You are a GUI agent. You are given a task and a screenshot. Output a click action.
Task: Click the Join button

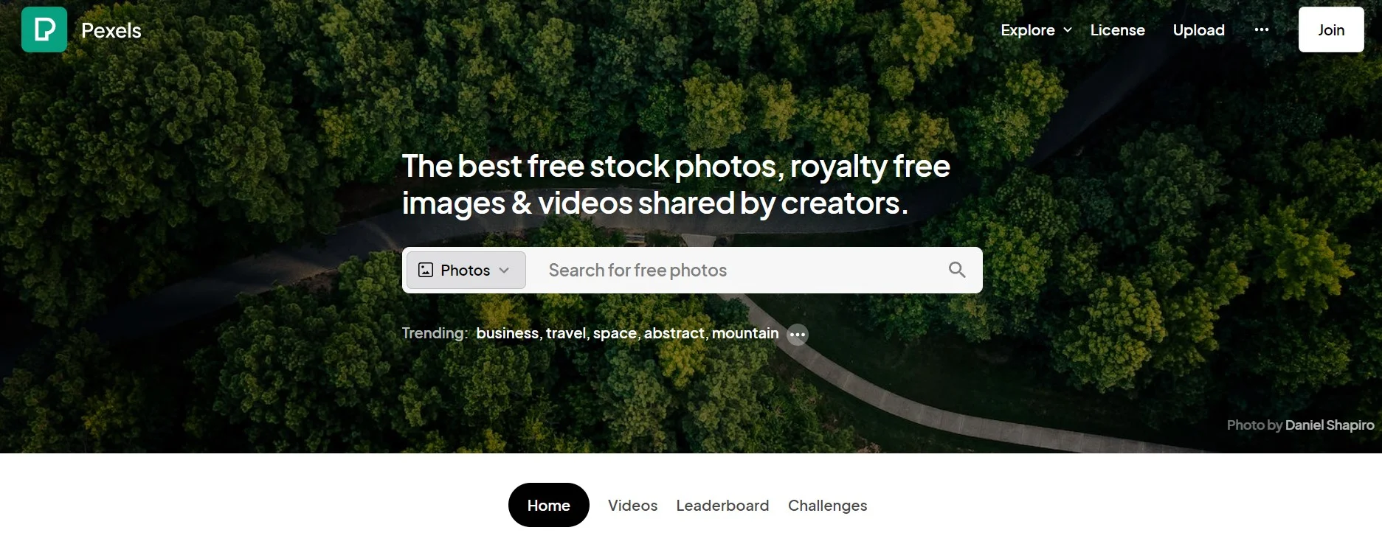[1330, 29]
